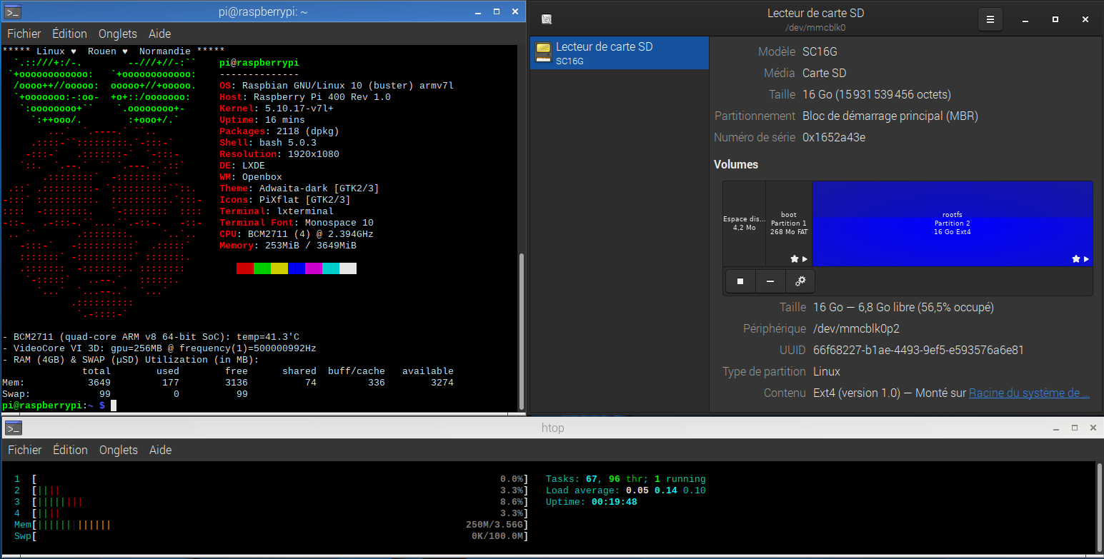
Task: Minimize the htop window
Action: pyautogui.click(x=1056, y=428)
